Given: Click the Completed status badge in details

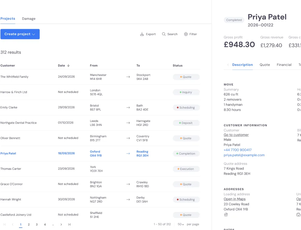Looking at the screenshot, I should point(234,20).
